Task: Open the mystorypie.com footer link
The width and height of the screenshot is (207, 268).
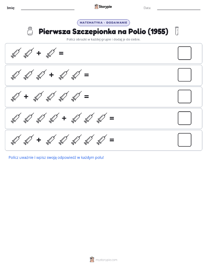Action: click(x=106, y=260)
